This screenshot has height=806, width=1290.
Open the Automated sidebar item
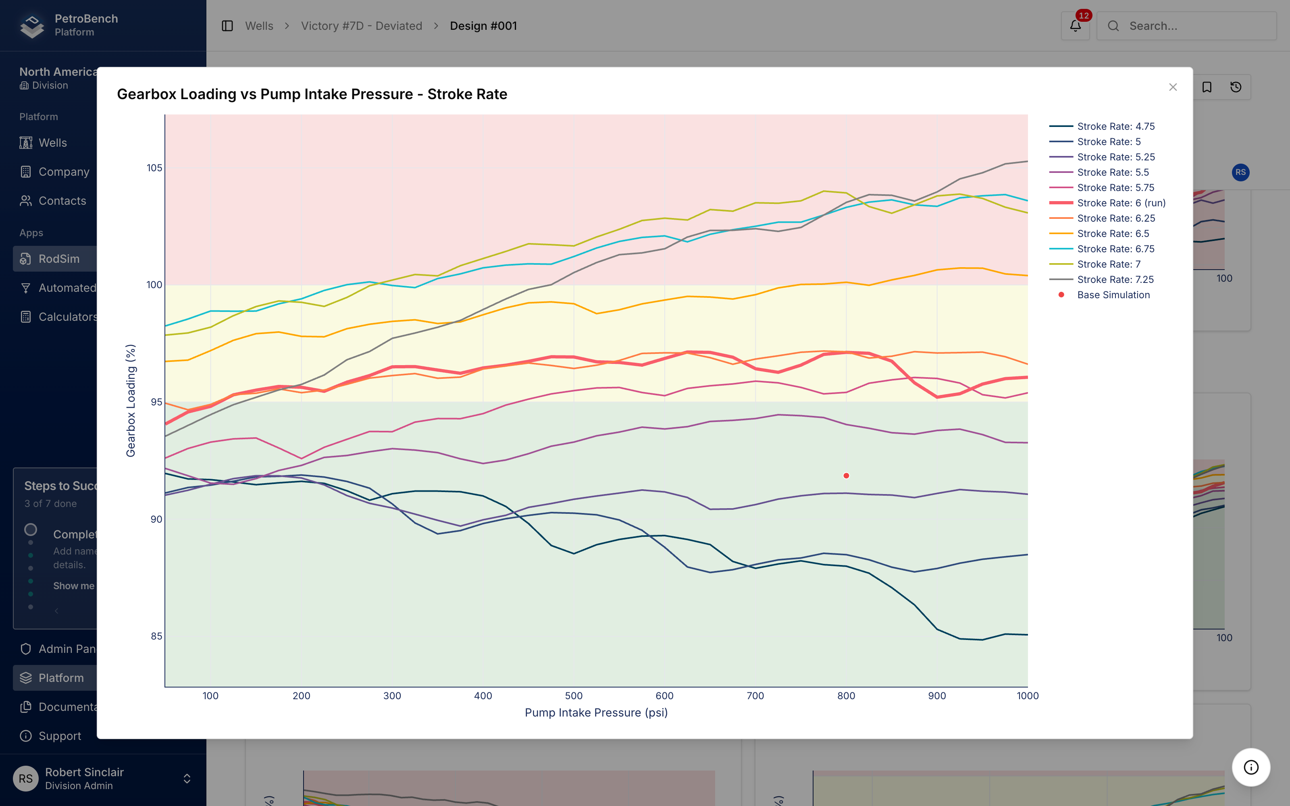[55, 288]
